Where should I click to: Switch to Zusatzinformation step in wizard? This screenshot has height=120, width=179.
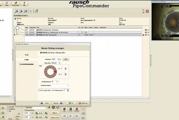click(27, 64)
